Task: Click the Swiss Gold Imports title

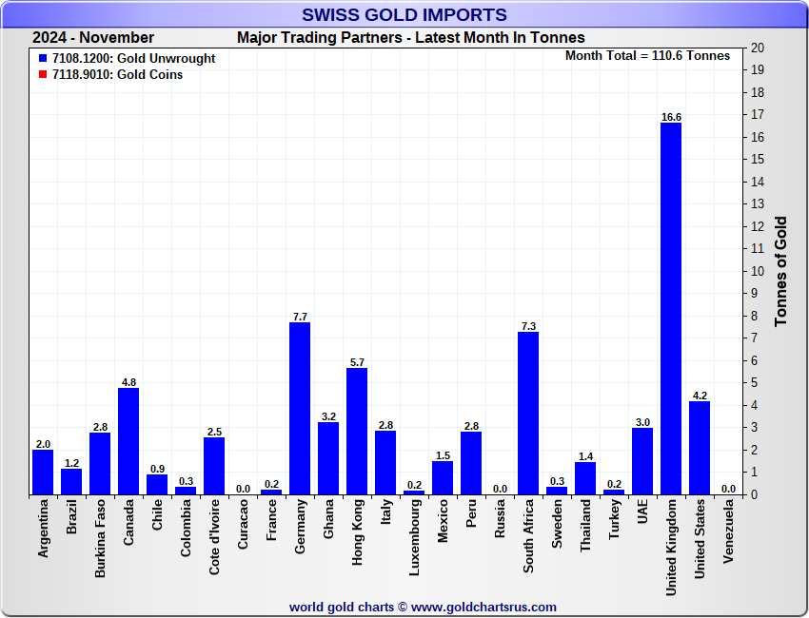Action: tap(404, 14)
